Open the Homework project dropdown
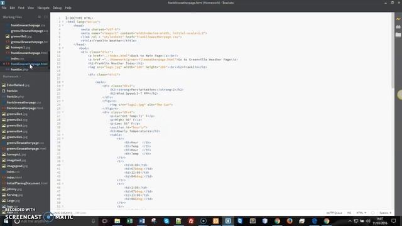The image size is (402, 226). (x=12, y=77)
